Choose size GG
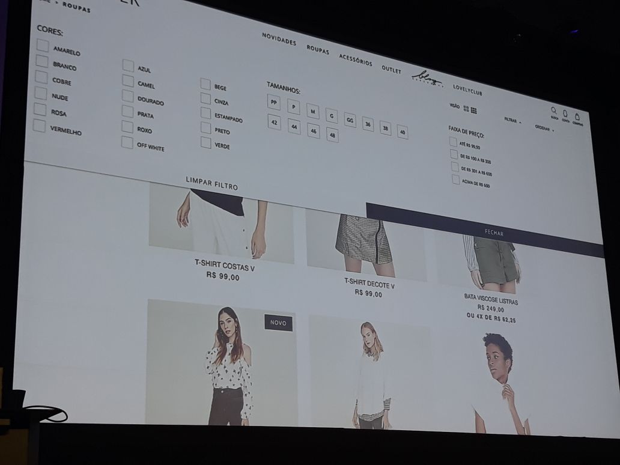This screenshot has width=620, height=465. [350, 120]
